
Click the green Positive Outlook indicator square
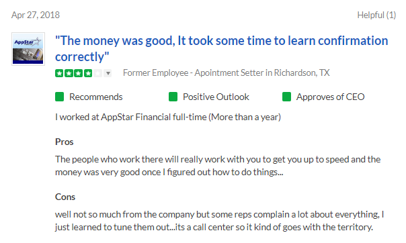173,97
